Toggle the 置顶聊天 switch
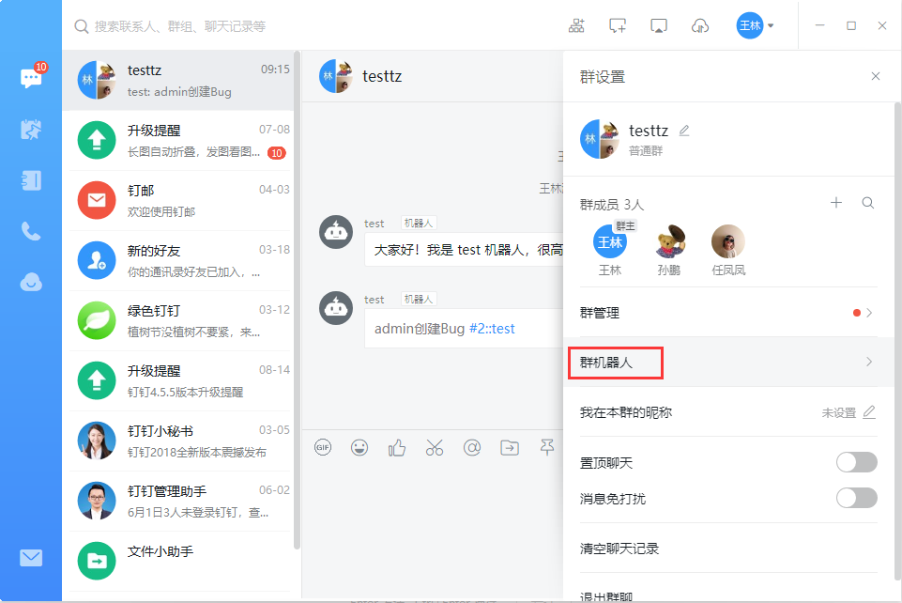 click(857, 462)
